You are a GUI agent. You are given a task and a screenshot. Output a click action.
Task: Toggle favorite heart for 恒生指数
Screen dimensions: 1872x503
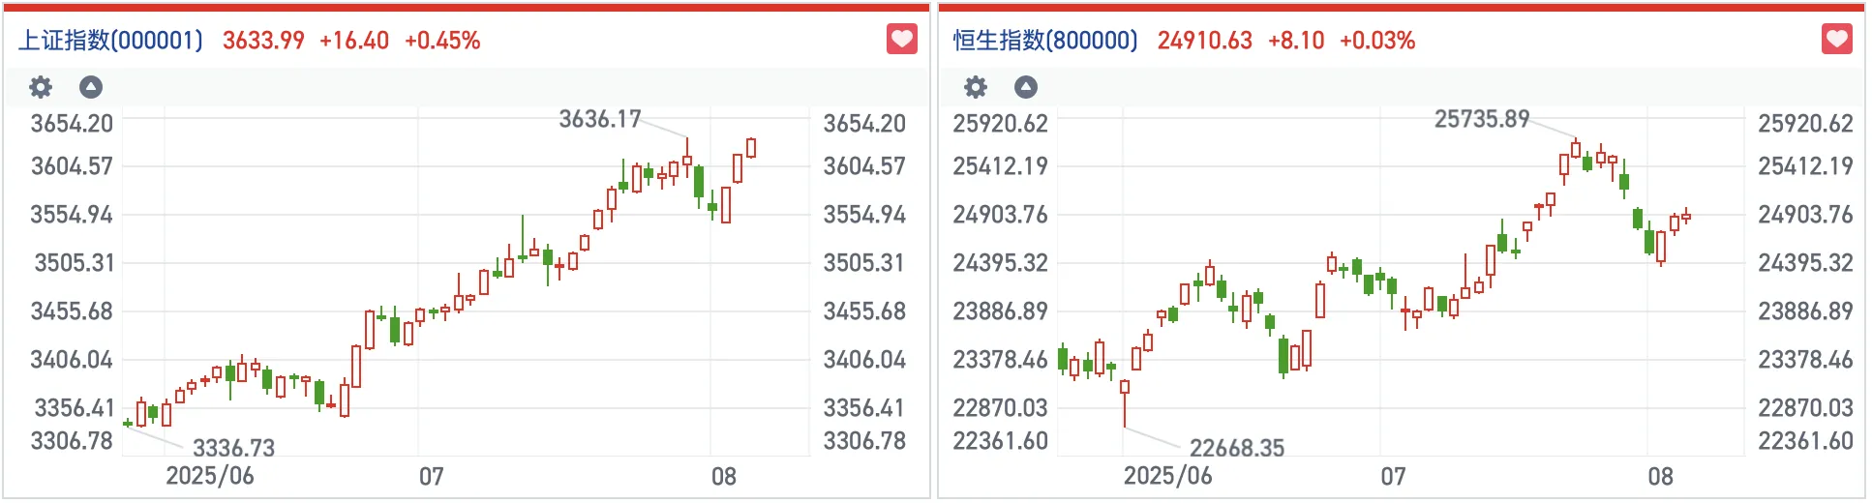[1836, 40]
